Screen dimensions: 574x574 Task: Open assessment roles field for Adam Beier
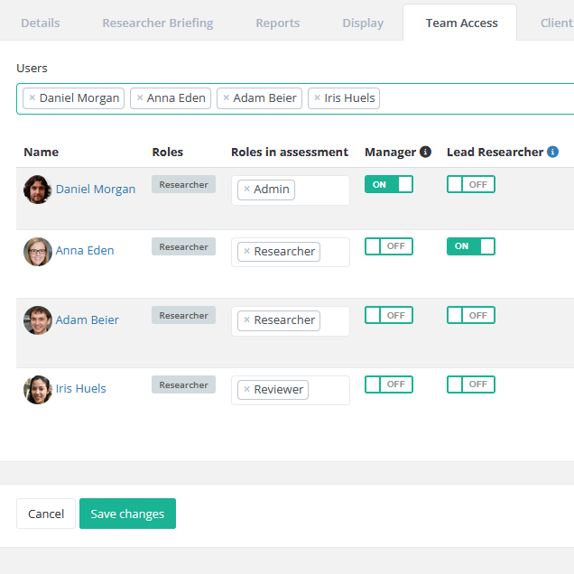335,320
